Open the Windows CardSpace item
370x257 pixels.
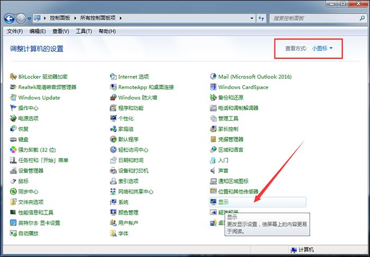(x=243, y=87)
